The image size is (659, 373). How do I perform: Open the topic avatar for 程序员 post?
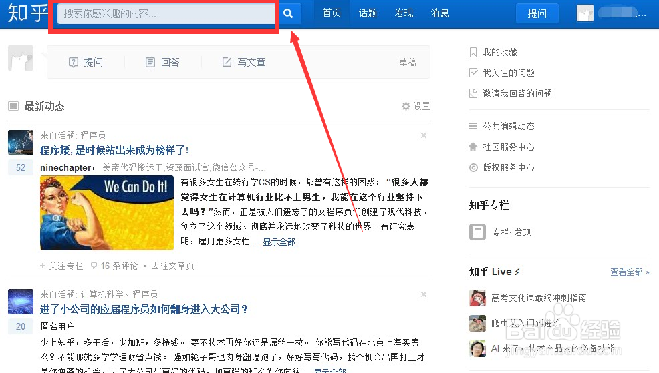click(x=21, y=143)
